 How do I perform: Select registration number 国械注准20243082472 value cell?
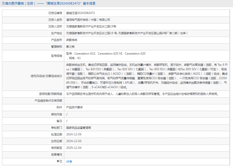(x=80, y=13)
